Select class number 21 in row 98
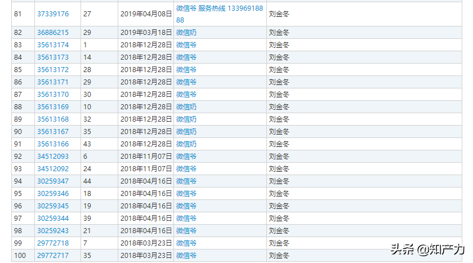 point(87,230)
